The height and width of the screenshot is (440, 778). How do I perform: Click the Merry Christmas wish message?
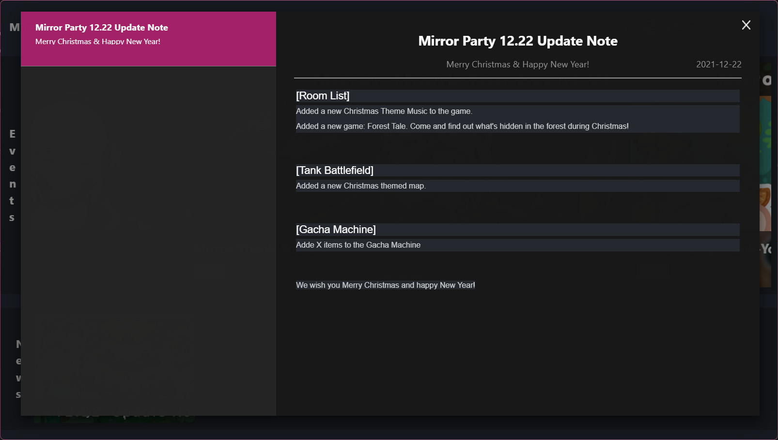[386, 285]
